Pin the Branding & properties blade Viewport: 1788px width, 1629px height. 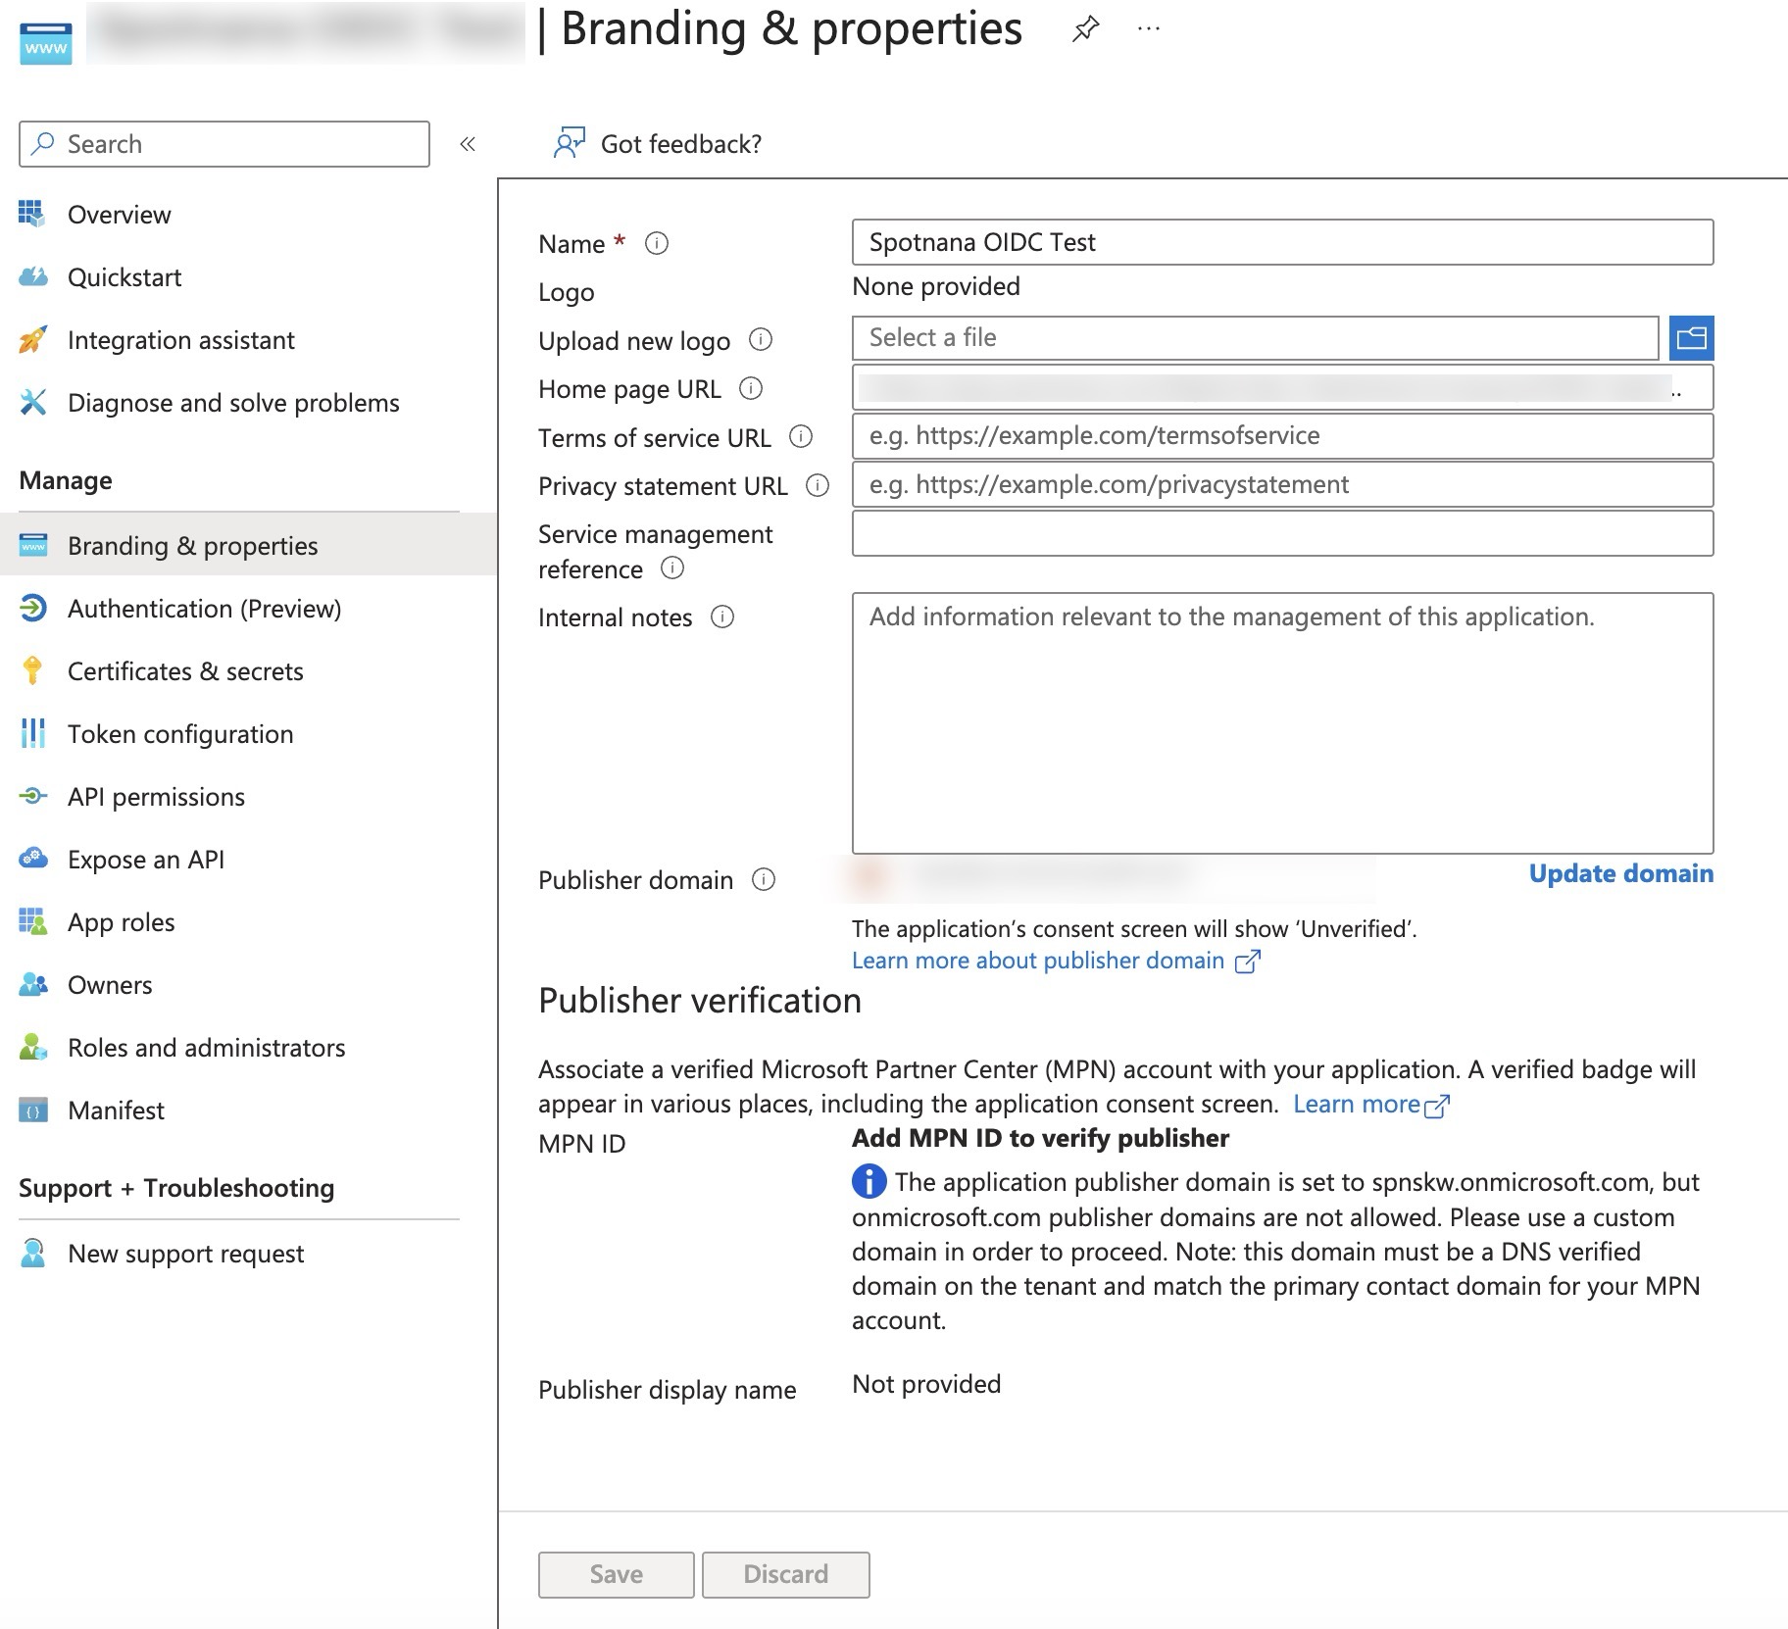(x=1085, y=29)
